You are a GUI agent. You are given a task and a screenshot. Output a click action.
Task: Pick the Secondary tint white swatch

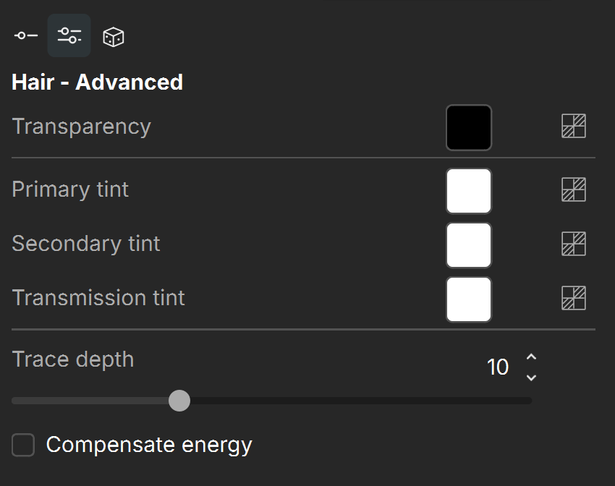(x=469, y=245)
